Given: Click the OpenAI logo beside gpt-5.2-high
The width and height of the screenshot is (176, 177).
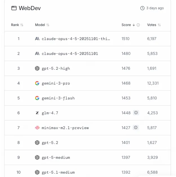Looking at the screenshot, I should pyautogui.click(x=37, y=68).
